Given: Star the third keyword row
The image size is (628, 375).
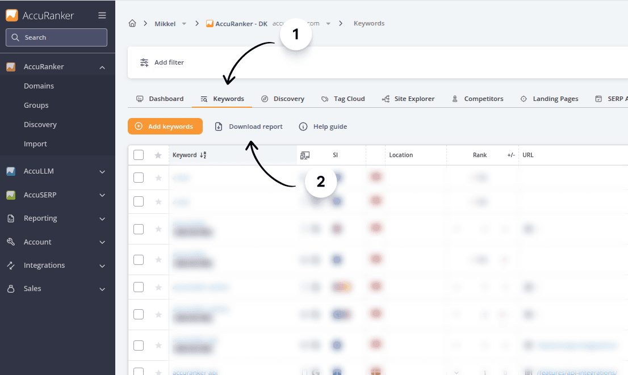Looking at the screenshot, I should (x=158, y=229).
